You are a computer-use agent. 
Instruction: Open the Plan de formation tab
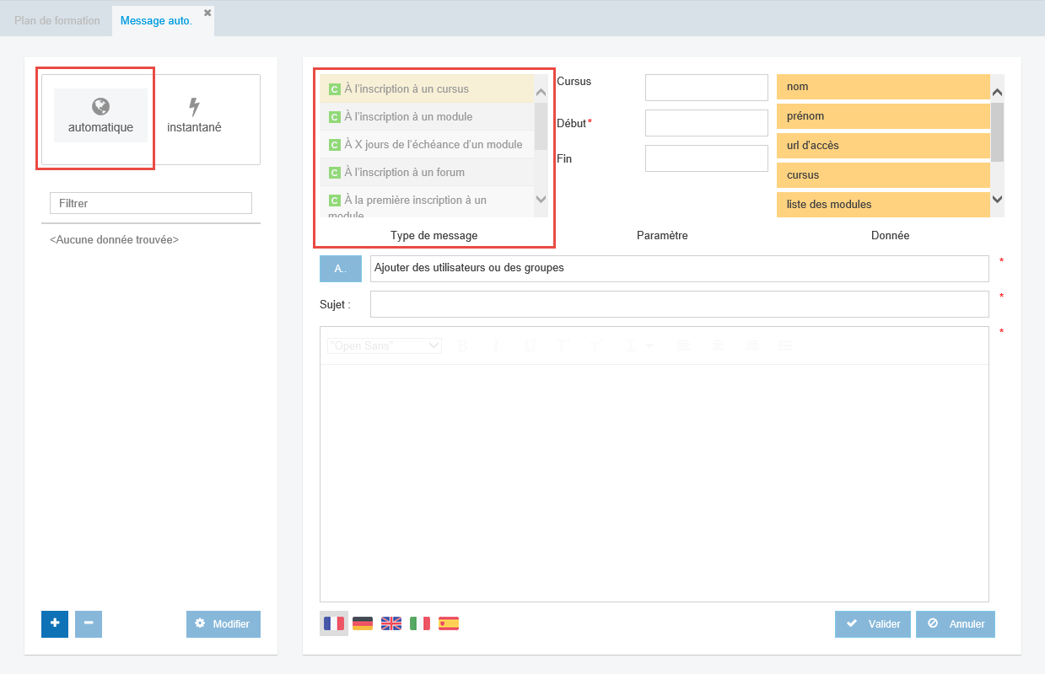point(57,20)
